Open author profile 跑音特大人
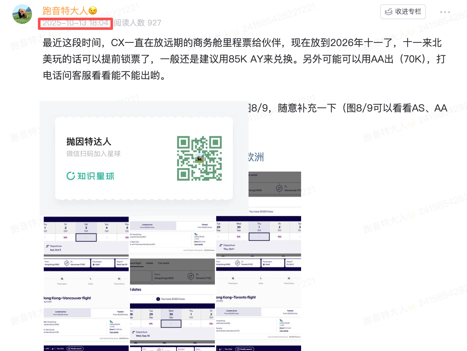Viewport: 467px width, 351px height. pos(65,11)
